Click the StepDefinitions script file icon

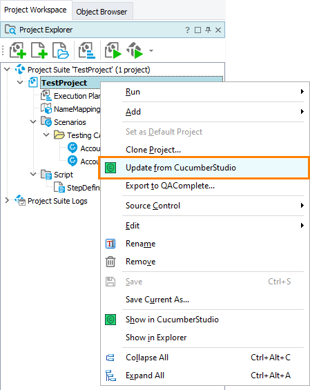[59, 187]
